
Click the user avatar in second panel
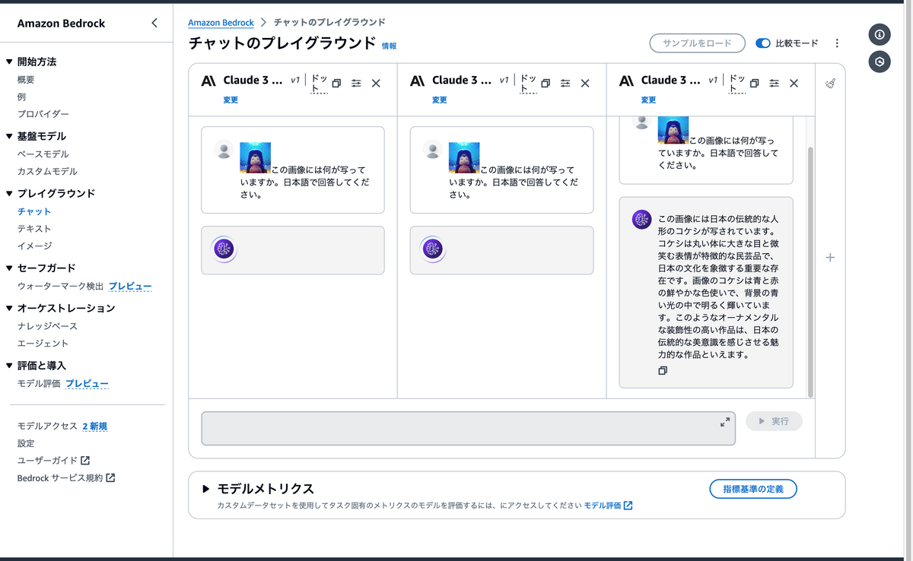pos(433,150)
